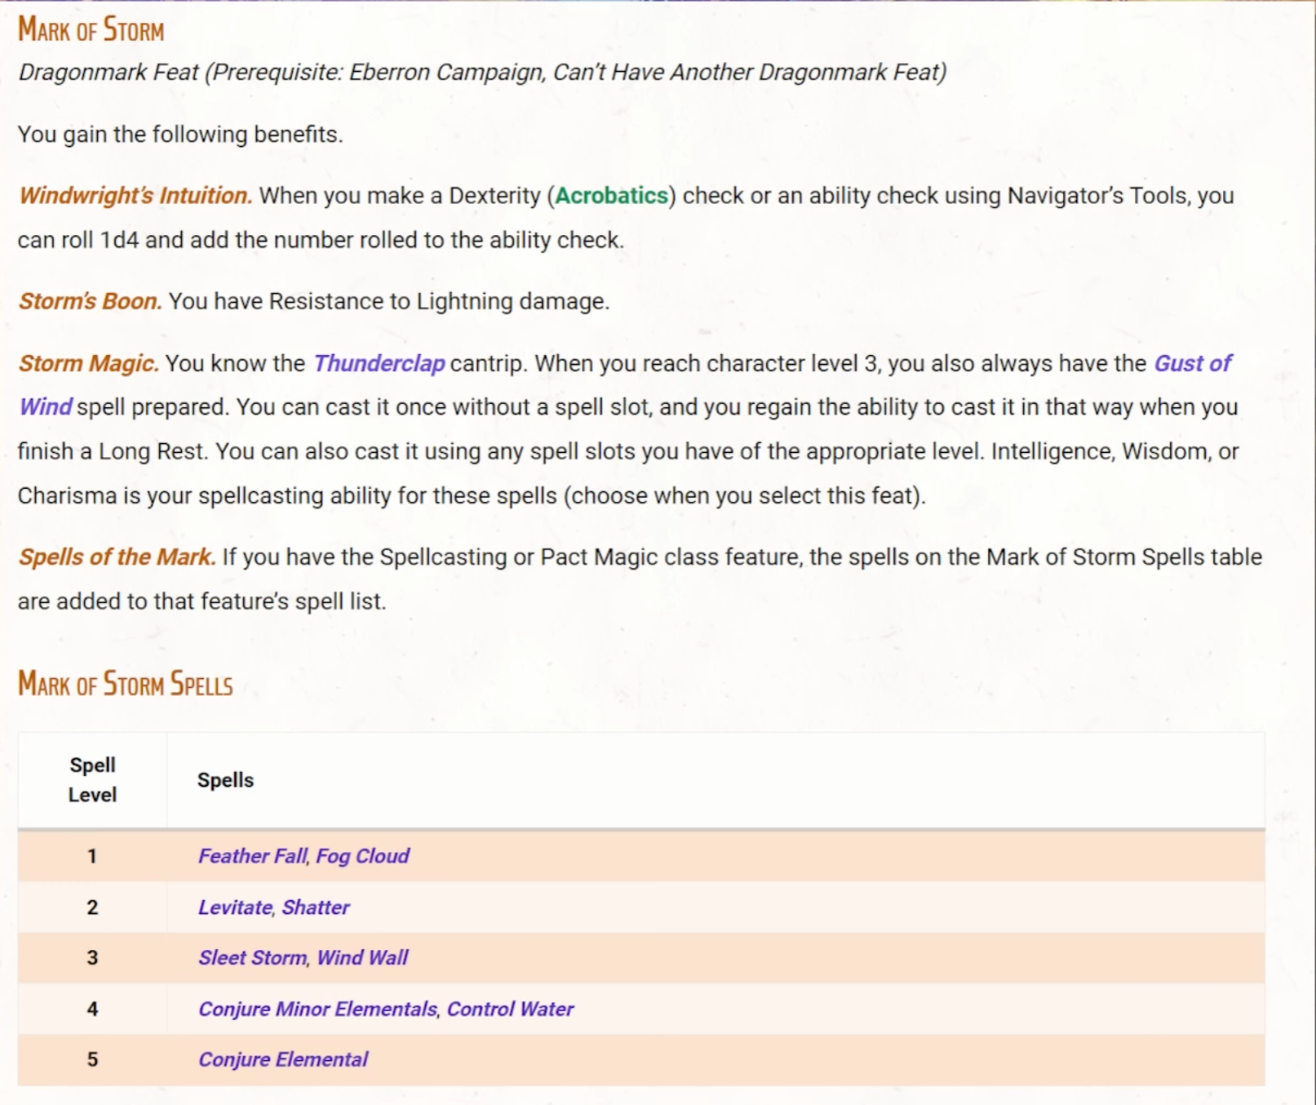Click spell level 5 cell
This screenshot has width=1316, height=1105.
[x=92, y=1060]
